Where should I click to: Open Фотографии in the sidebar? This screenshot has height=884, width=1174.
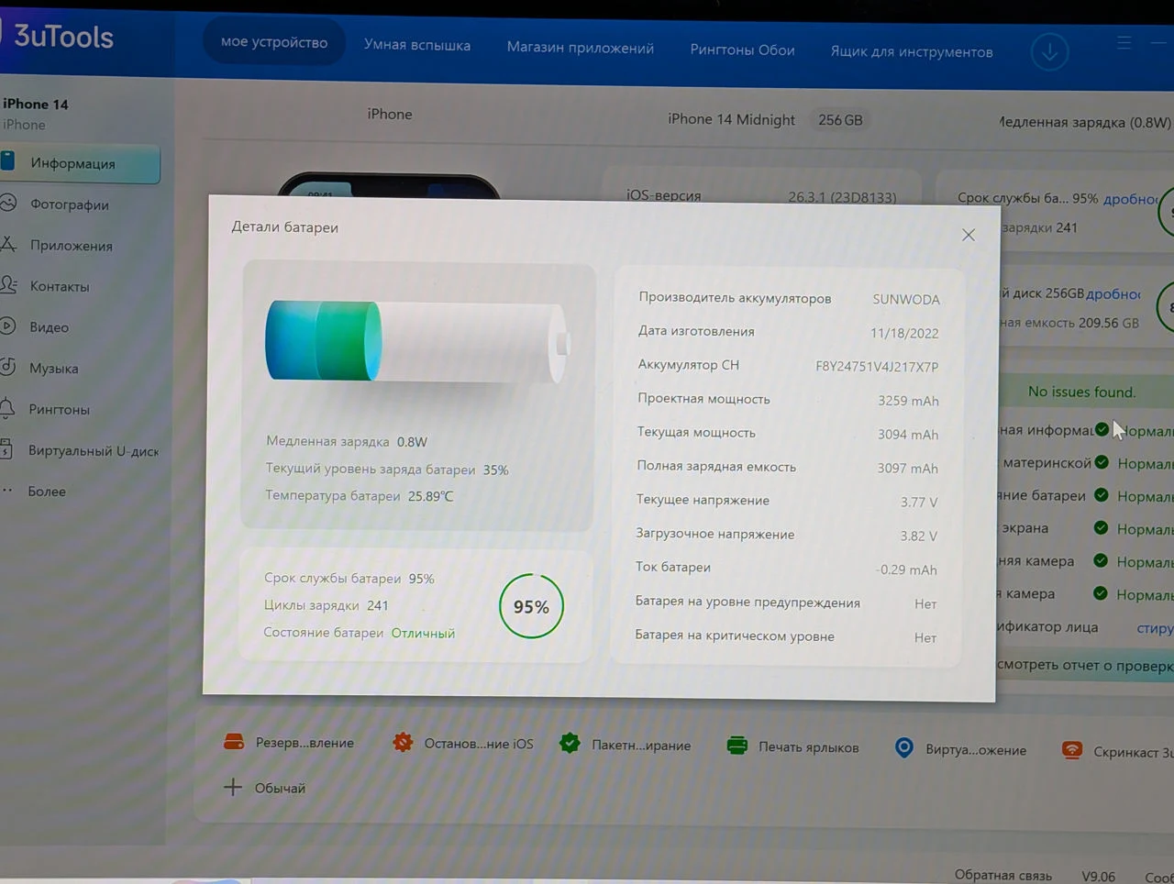[69, 204]
